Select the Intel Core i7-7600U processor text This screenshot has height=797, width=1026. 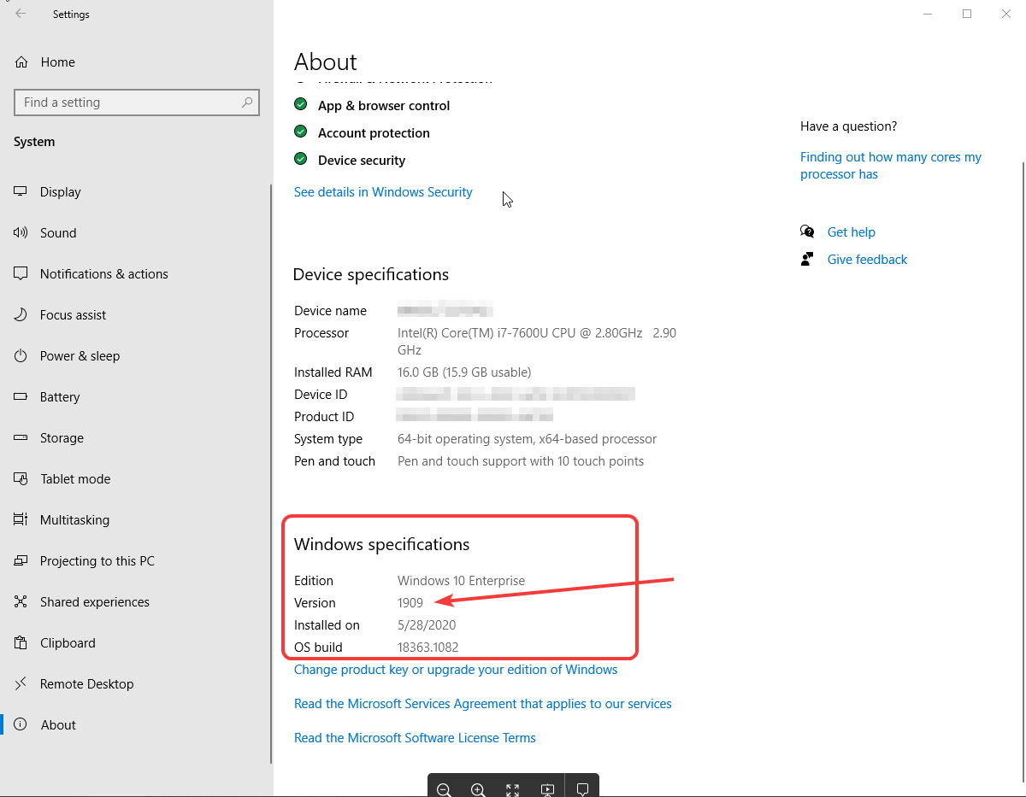537,342
